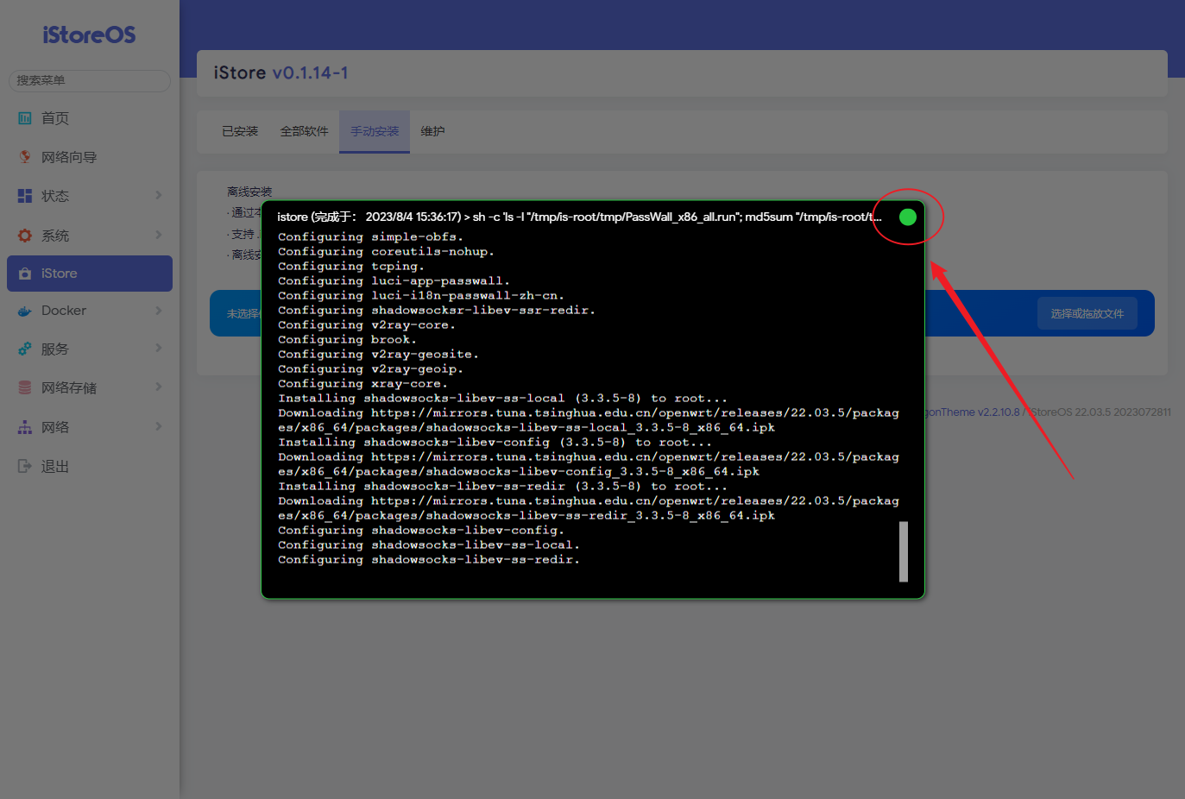This screenshot has width=1185, height=799.
Task: Expand the 服务 menu chevron
Action: coord(159,348)
